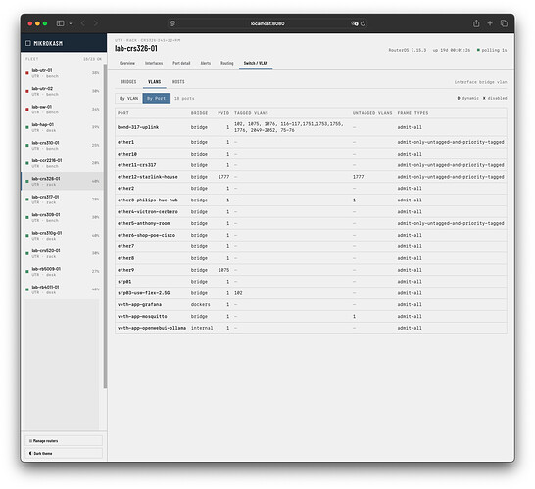Select lab-crs317-01 in the fleet list
The image size is (535, 489).
click(62, 200)
